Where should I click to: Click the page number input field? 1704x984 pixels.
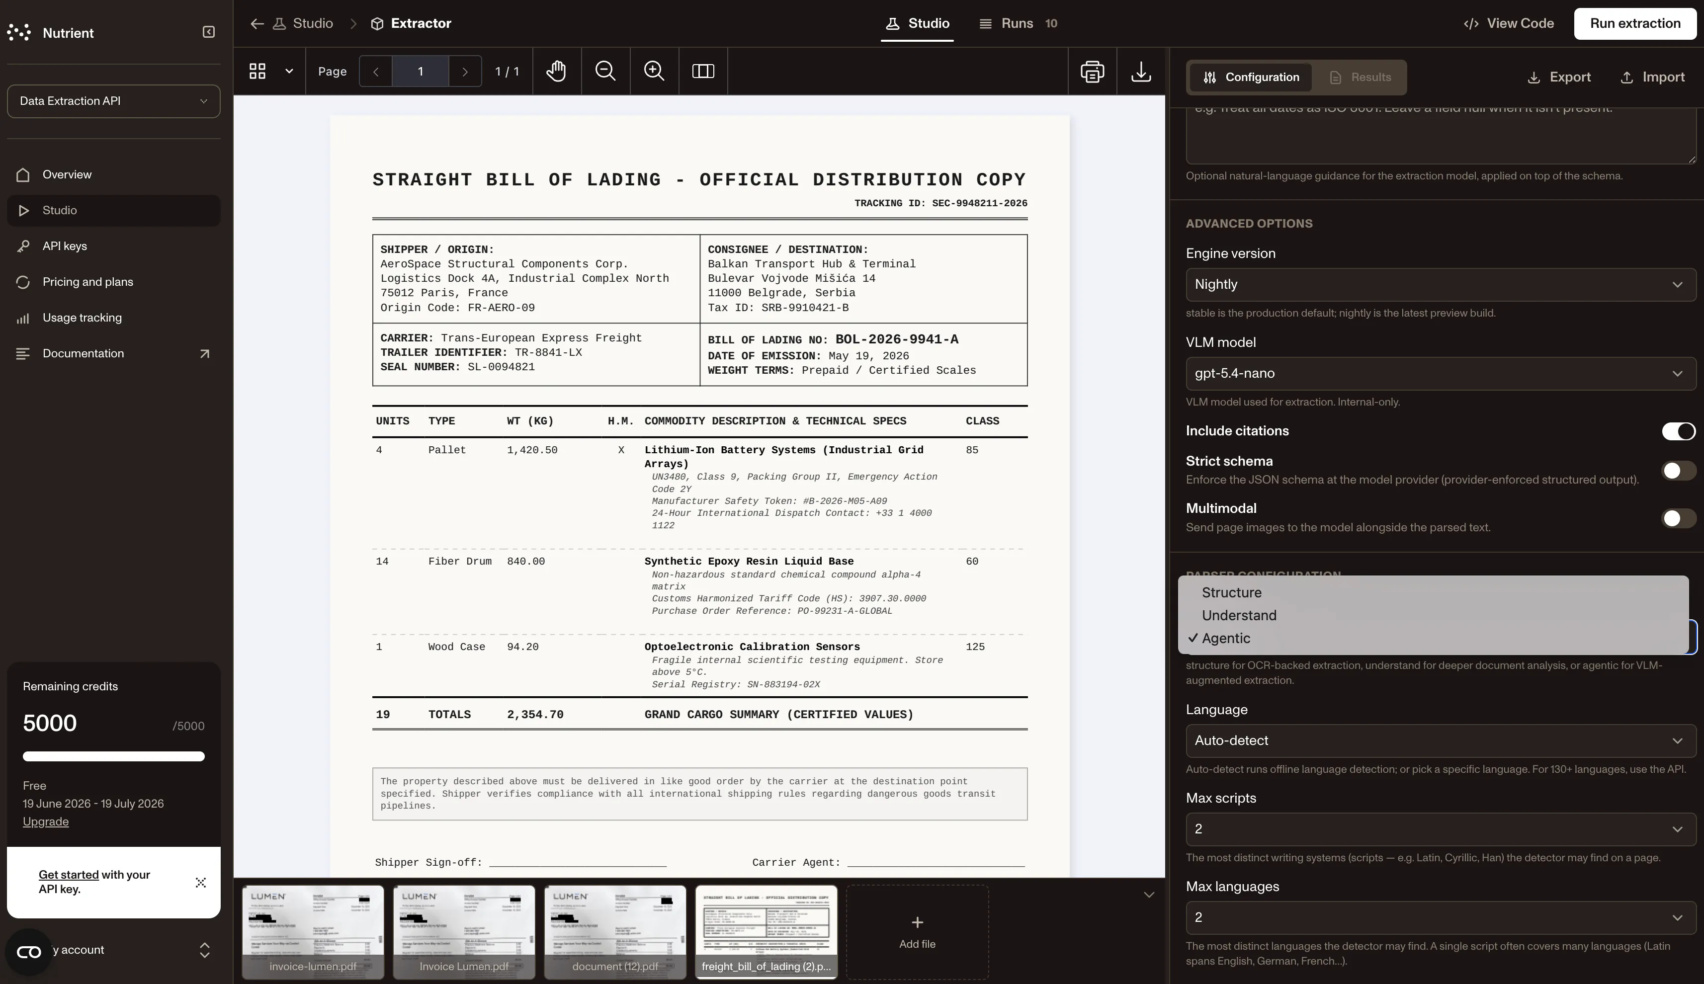click(421, 71)
